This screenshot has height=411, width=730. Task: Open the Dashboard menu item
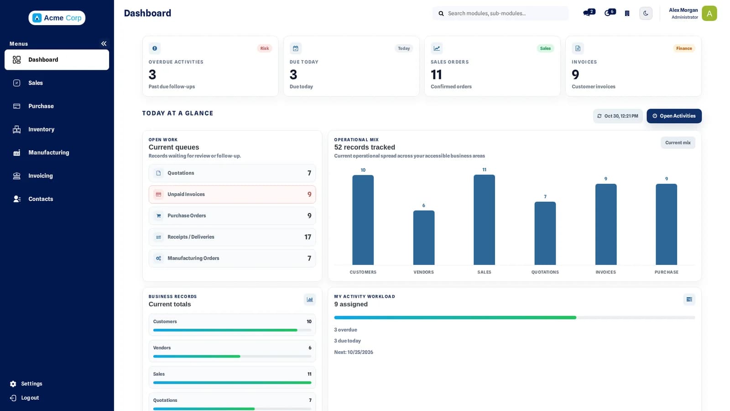(57, 60)
